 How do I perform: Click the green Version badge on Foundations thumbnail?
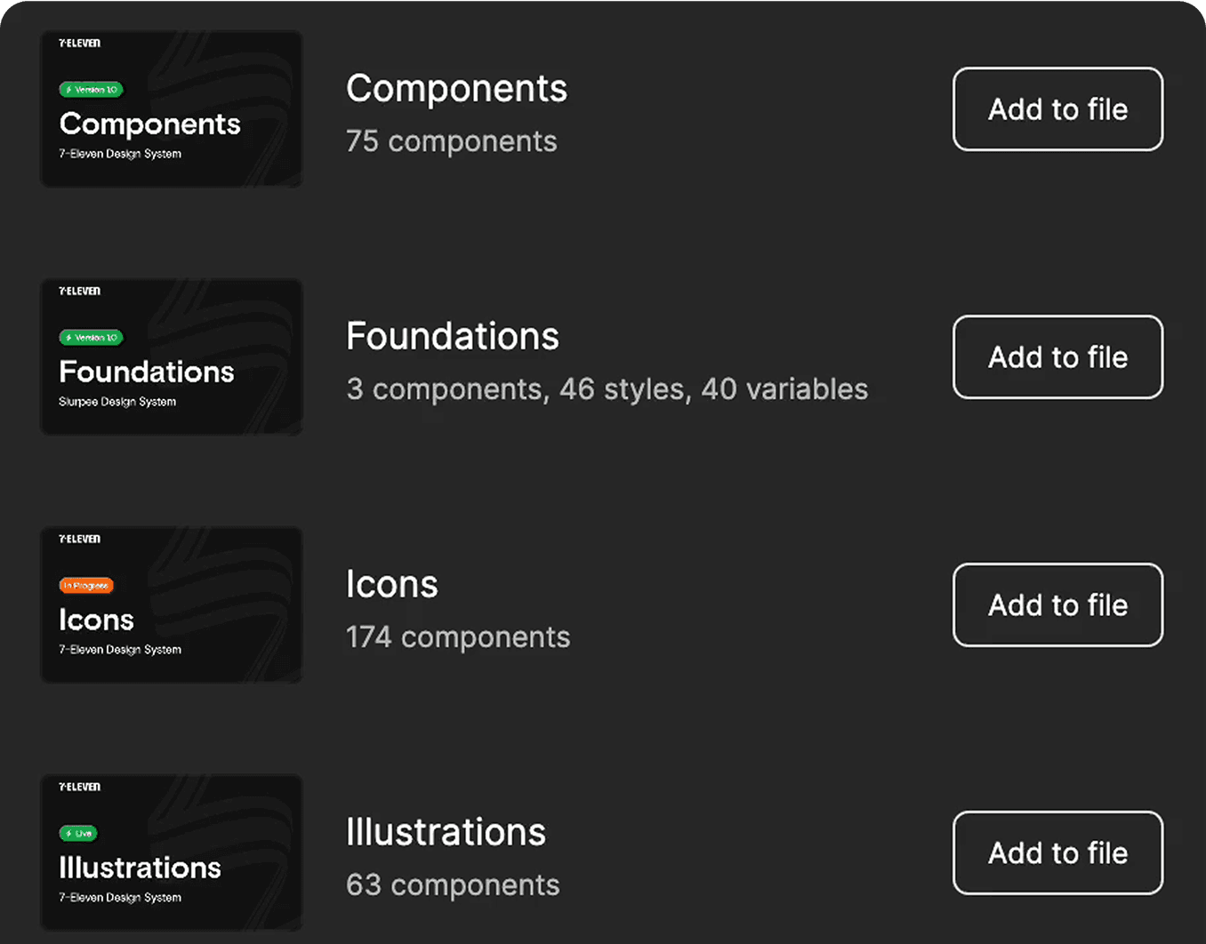(x=92, y=338)
